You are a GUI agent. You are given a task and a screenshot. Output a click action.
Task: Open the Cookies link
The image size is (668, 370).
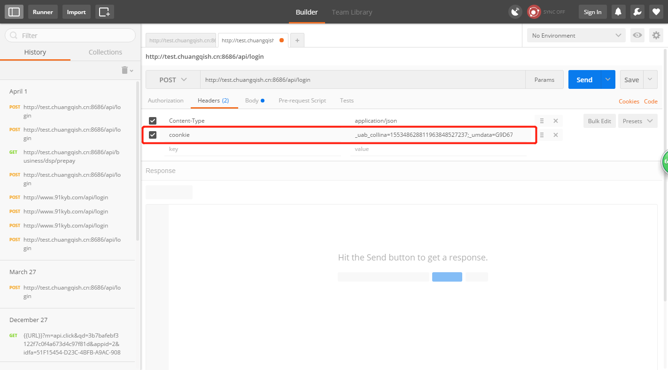point(629,101)
